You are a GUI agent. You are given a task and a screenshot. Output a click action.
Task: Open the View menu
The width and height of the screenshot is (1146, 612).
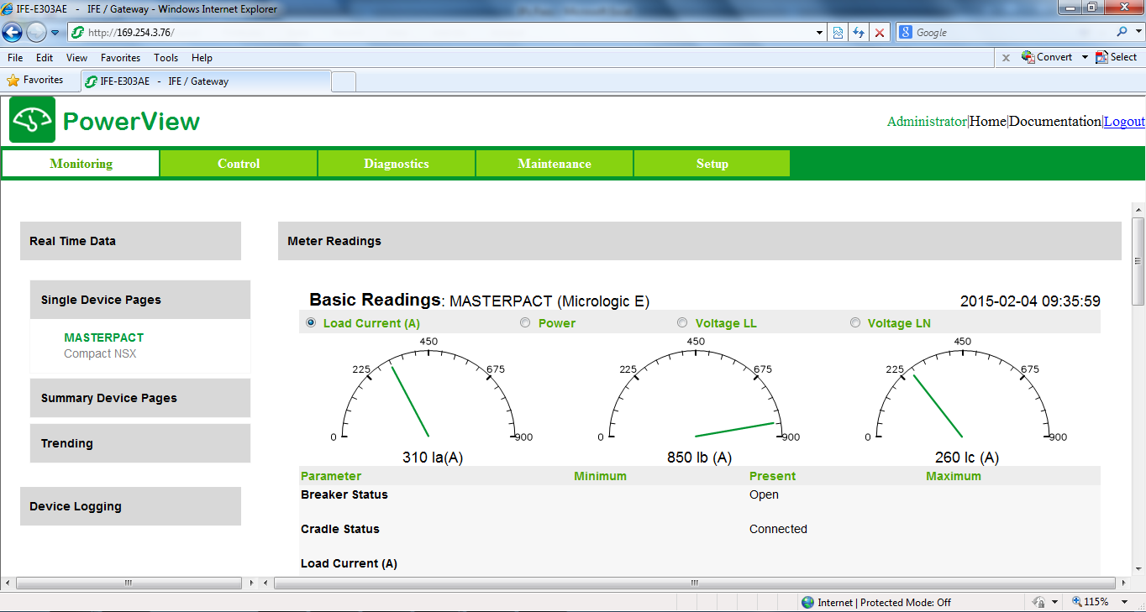pos(76,58)
